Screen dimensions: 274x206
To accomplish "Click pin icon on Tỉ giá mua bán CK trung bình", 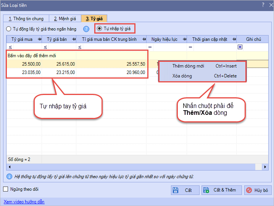I will coord(143,39).
